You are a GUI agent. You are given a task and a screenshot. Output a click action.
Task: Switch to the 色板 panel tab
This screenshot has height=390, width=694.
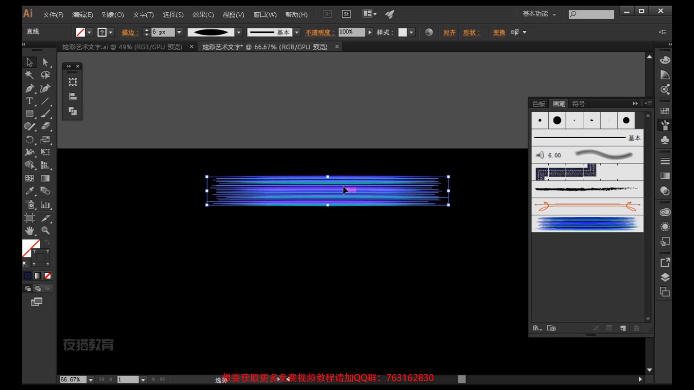click(x=539, y=104)
